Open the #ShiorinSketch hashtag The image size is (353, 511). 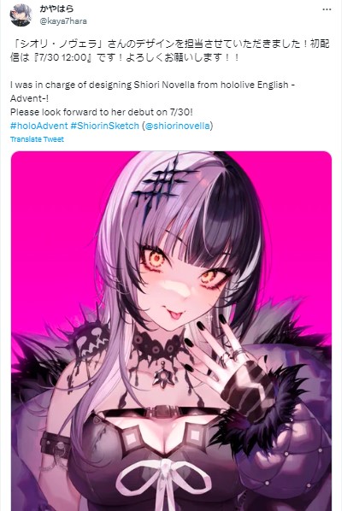[104, 126]
